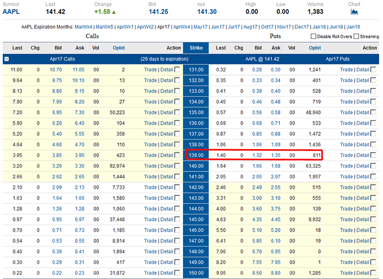Click call bid 6.95 at 135.00
Image resolution: width=383 pixels, height=279 pixels.
(x=57, y=112)
